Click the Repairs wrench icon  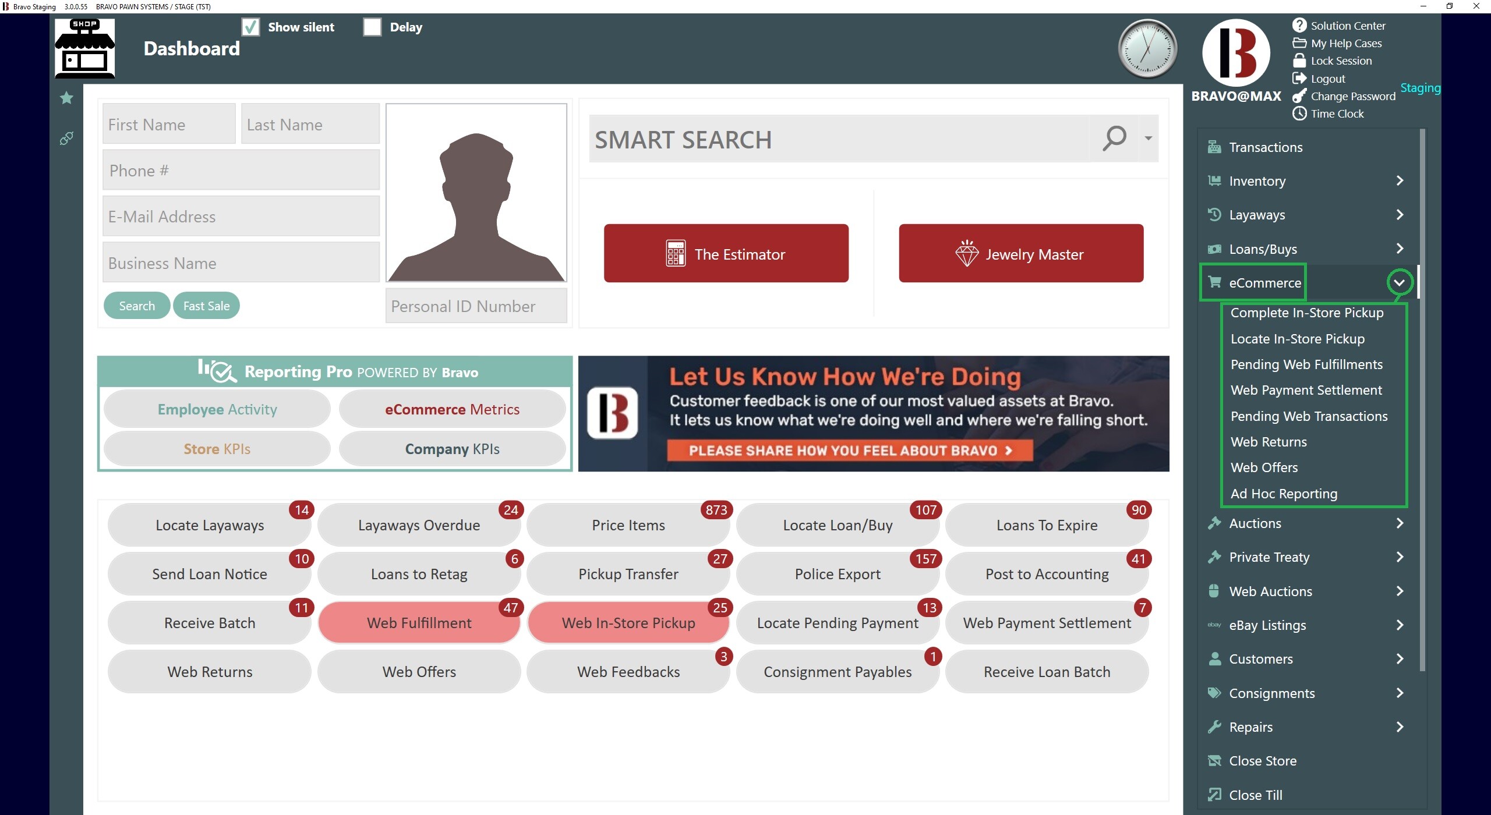tap(1214, 727)
